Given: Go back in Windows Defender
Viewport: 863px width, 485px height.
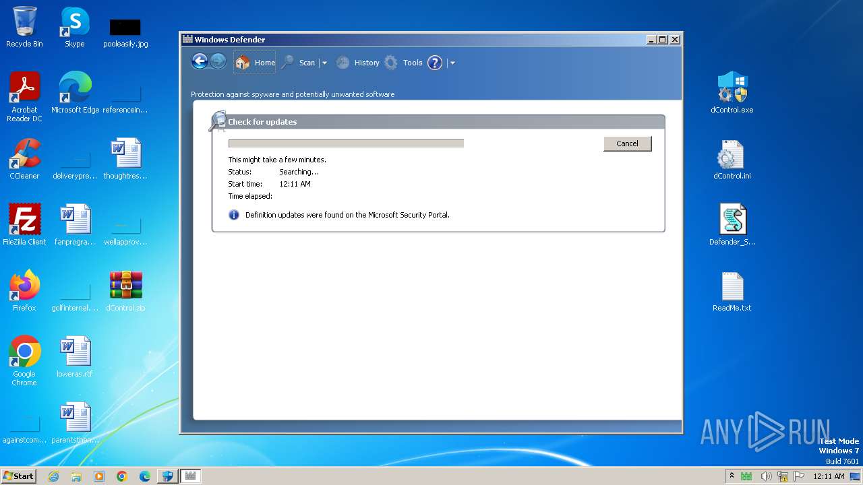Looking at the screenshot, I should [x=199, y=62].
